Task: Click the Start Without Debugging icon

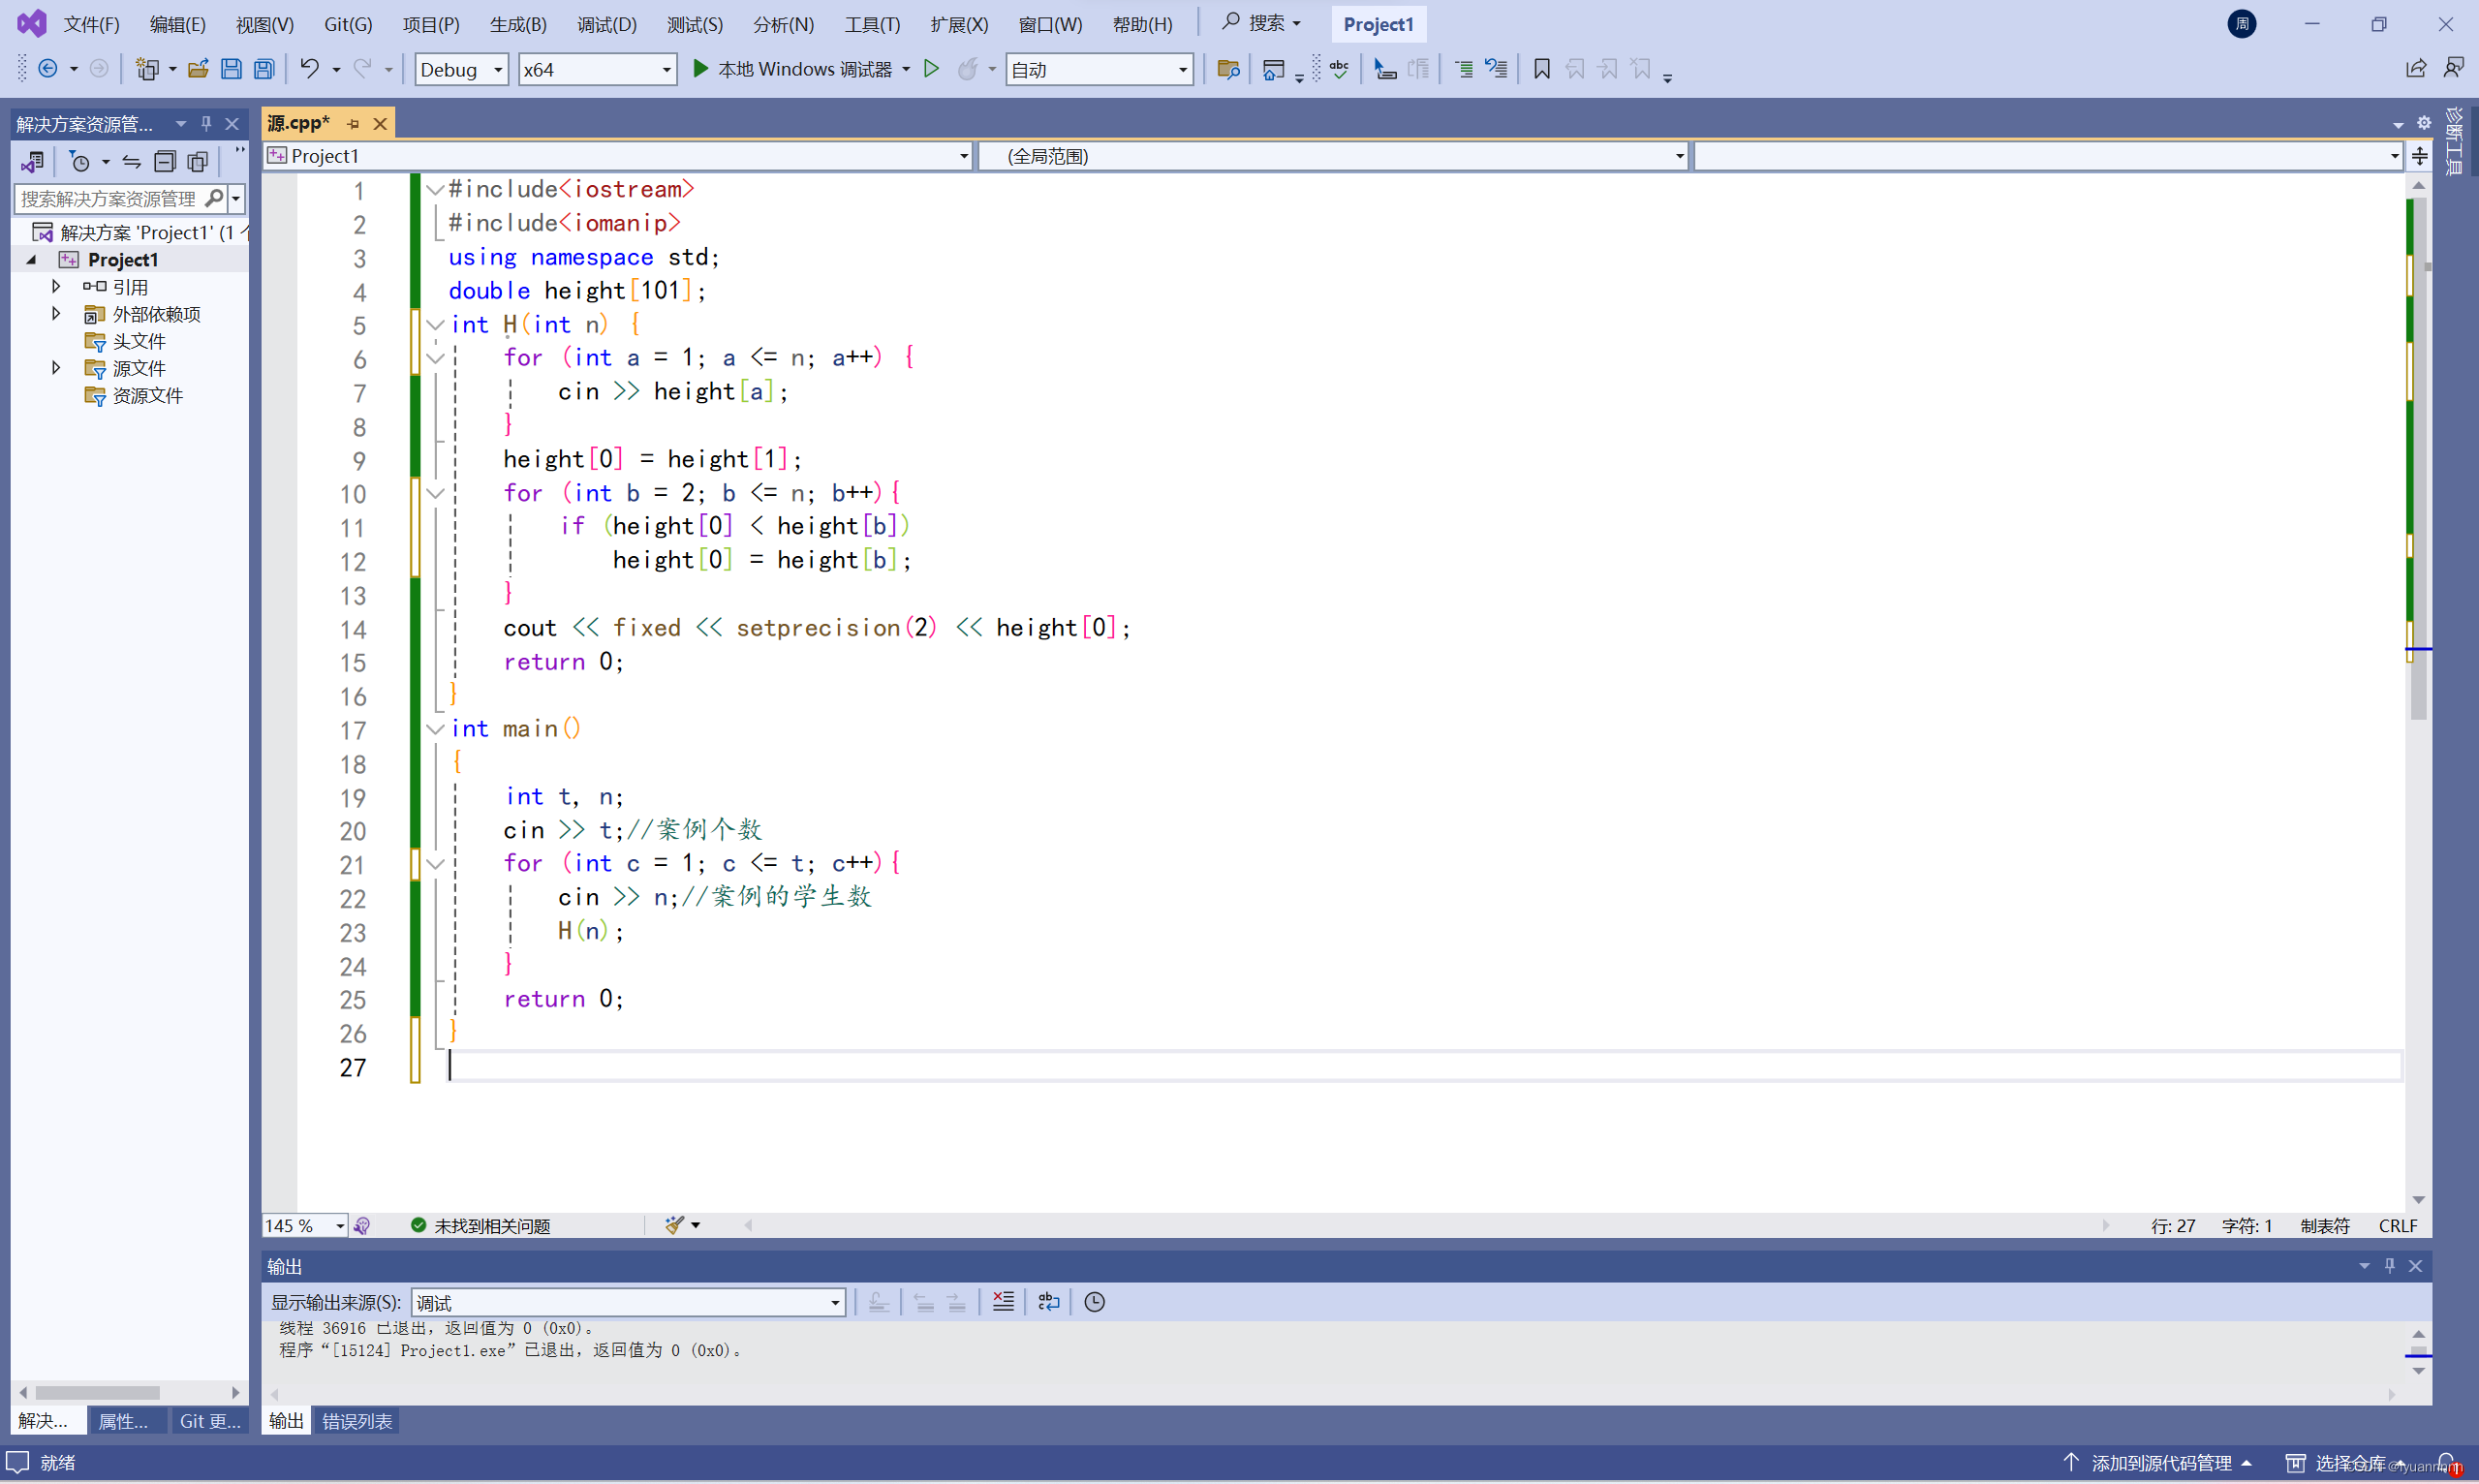Action: pos(931,69)
